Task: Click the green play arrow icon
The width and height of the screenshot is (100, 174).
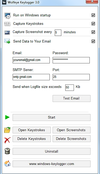Action: [x=7, y=117]
